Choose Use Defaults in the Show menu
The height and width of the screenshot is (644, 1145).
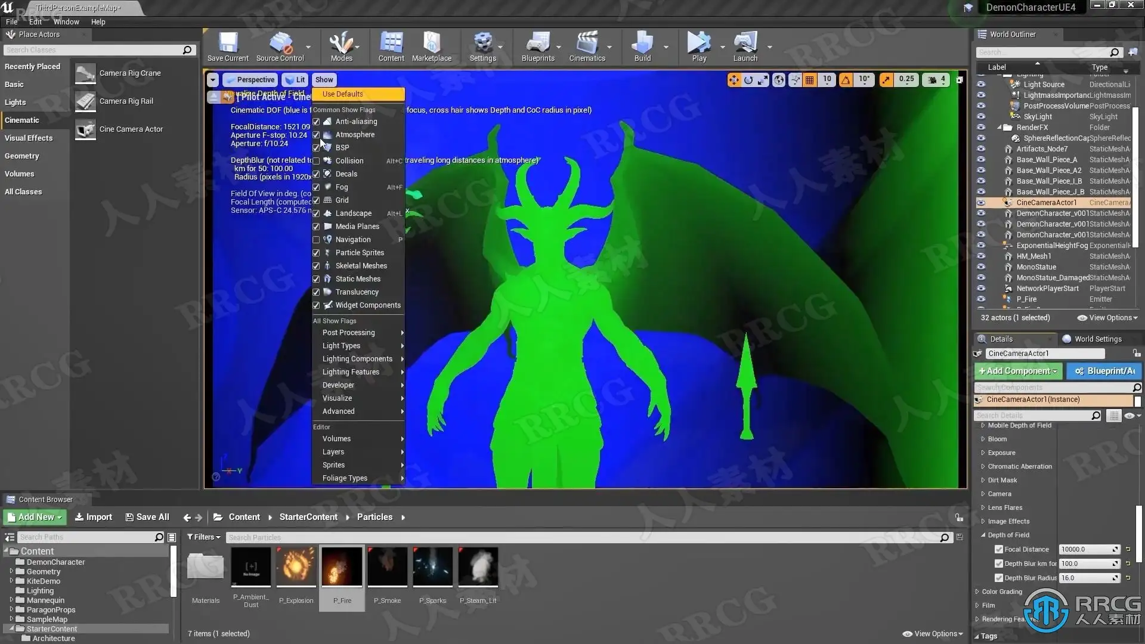coord(358,94)
